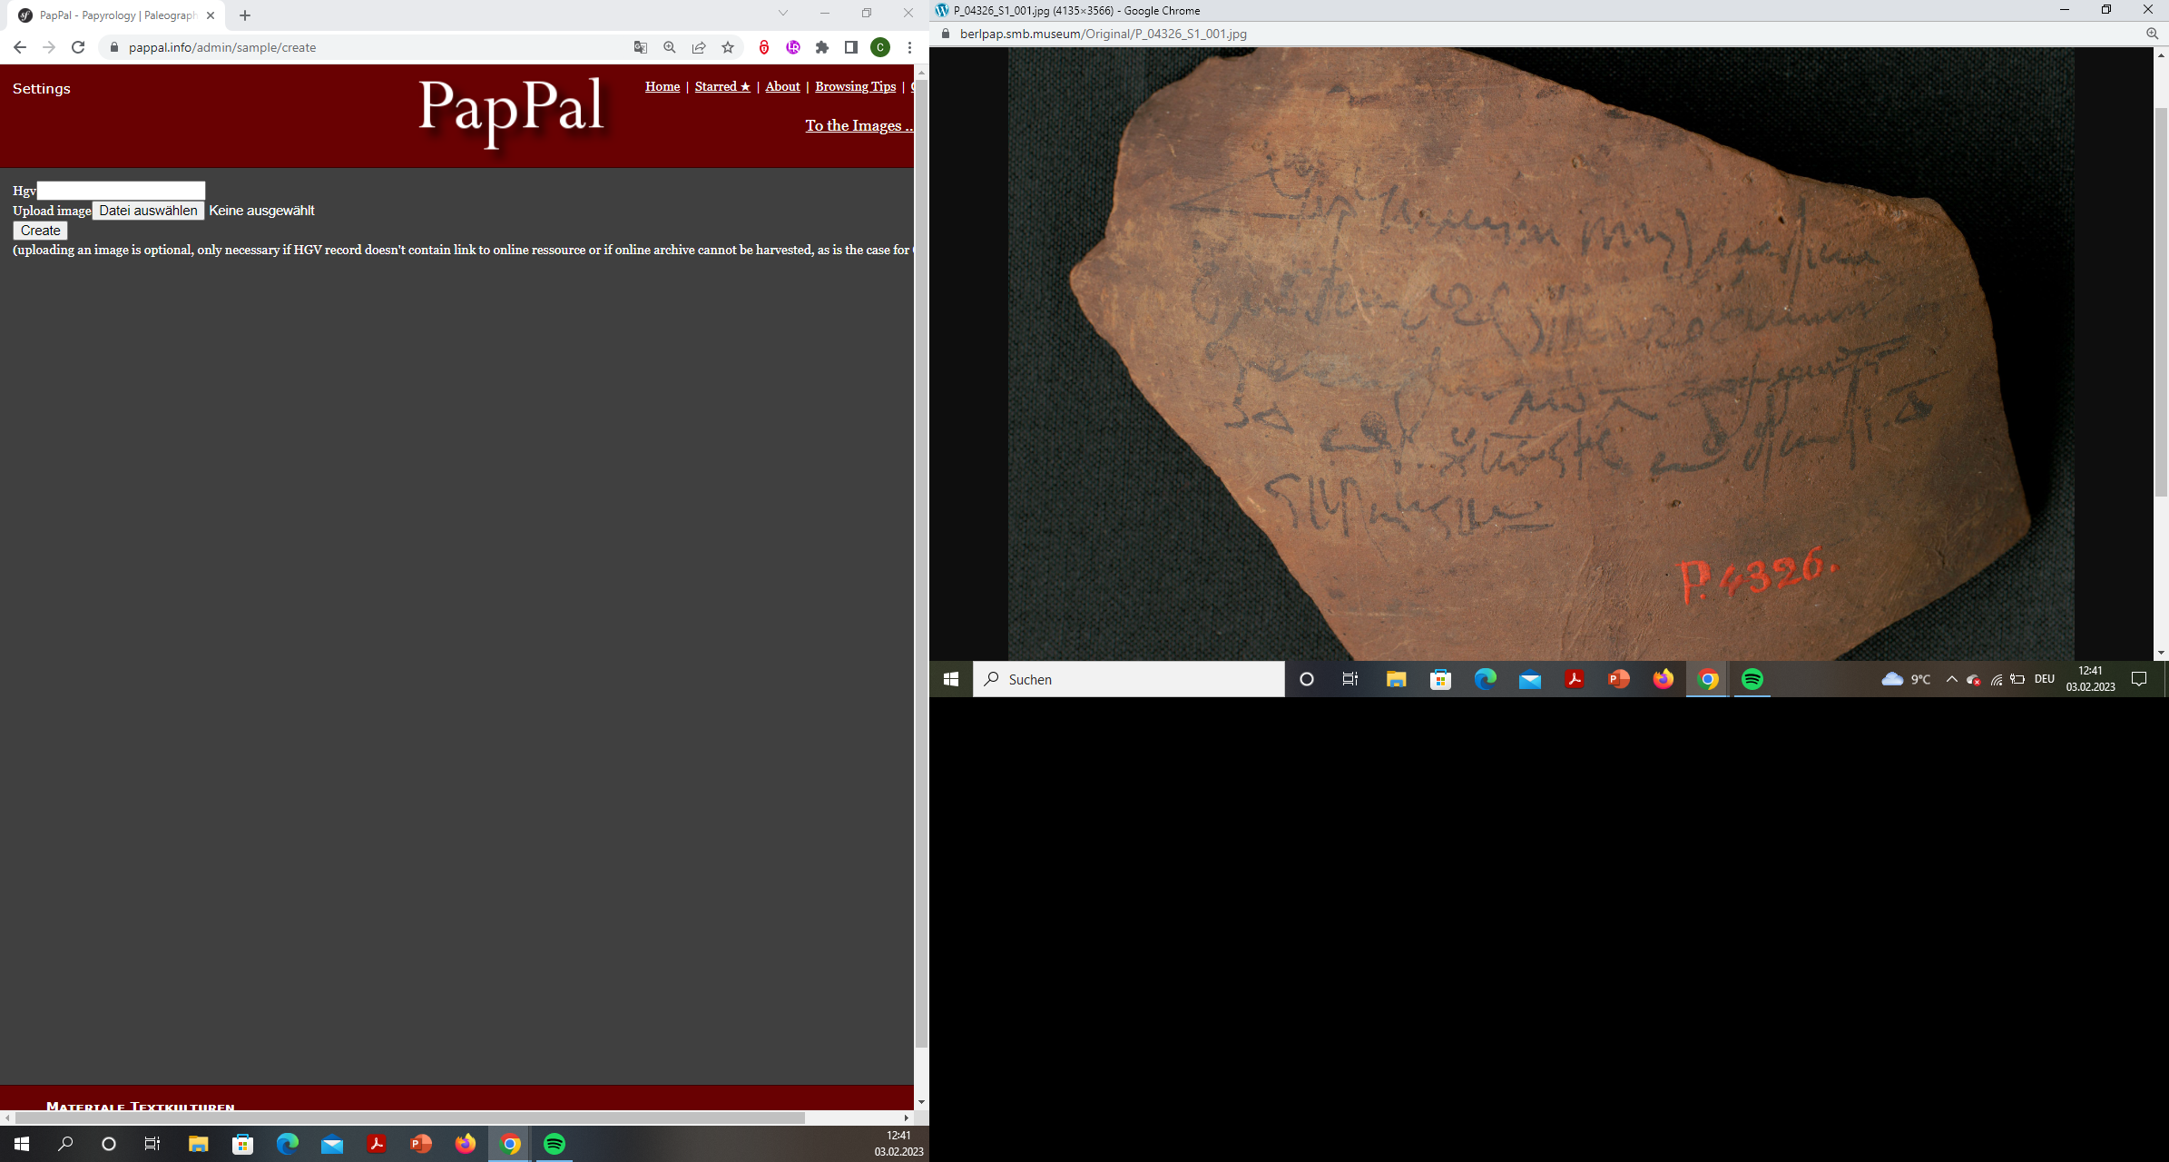Click the 'Datei auswählen' file upload button
Viewport: 2169px width, 1162px height.
149,211
